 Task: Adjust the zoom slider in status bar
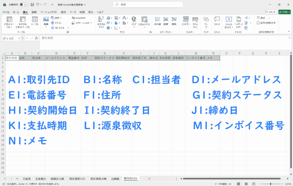pyautogui.click(x=270, y=184)
